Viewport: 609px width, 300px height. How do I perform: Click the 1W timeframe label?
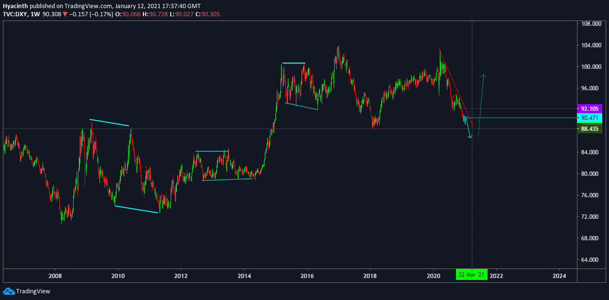tap(36, 14)
